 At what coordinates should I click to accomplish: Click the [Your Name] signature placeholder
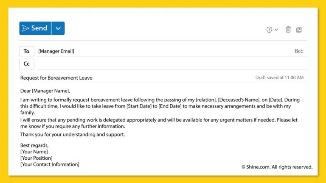tap(34, 152)
